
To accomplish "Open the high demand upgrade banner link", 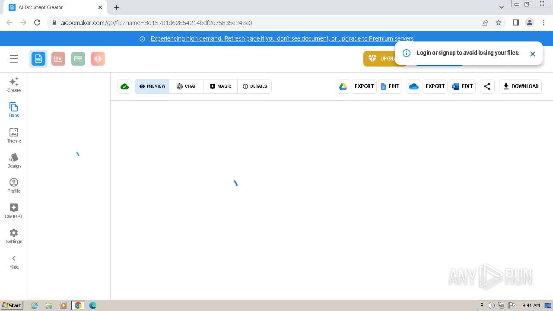I will pyautogui.click(x=282, y=38).
